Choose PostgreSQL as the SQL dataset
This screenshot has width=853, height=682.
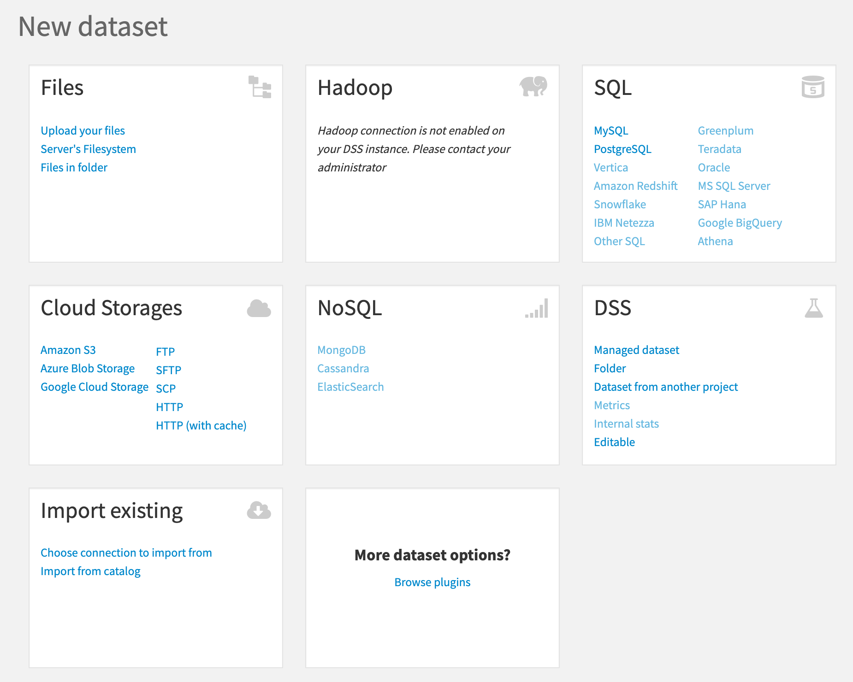622,149
